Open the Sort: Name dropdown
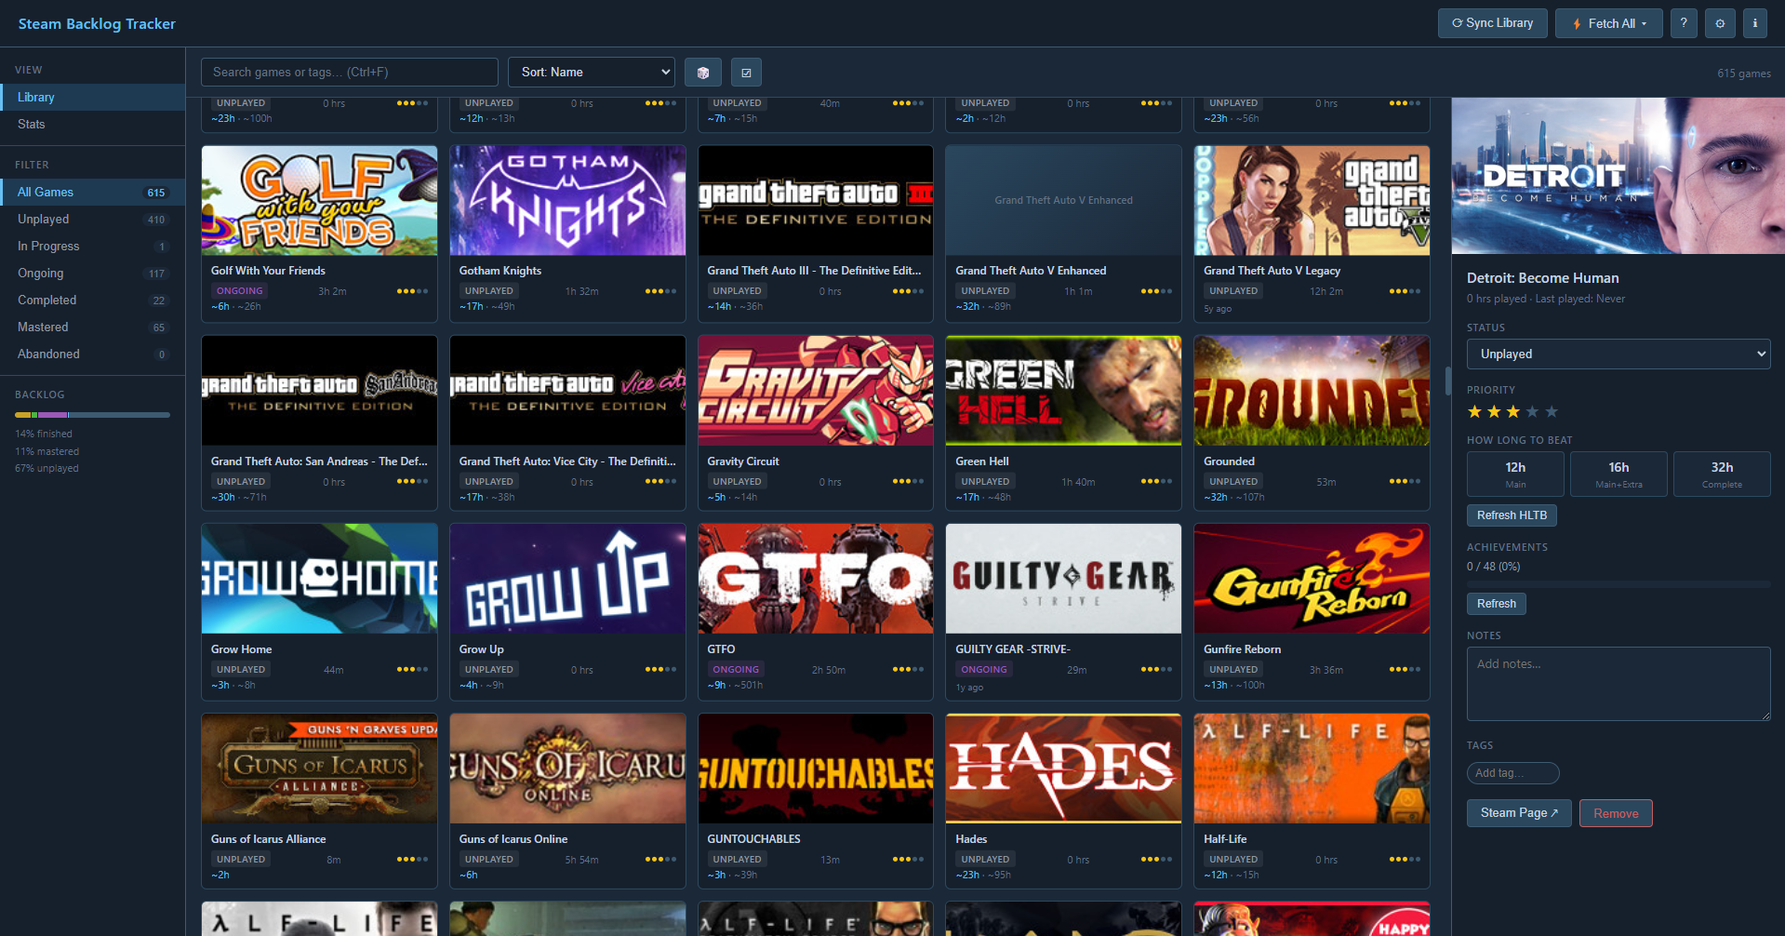This screenshot has width=1785, height=936. click(592, 73)
